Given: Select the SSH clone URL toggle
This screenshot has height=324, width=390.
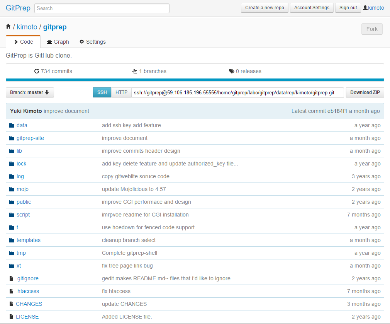Looking at the screenshot, I should pos(102,92).
